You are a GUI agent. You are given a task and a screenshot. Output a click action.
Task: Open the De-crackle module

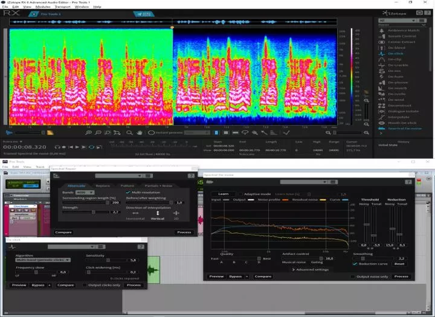pos(398,65)
